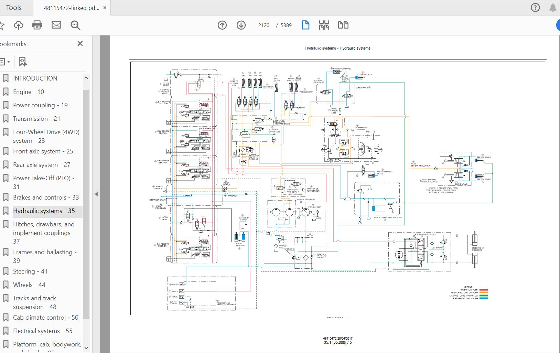560x353 pixels.
Task: Open the Tools tab
Action: [x=14, y=8]
